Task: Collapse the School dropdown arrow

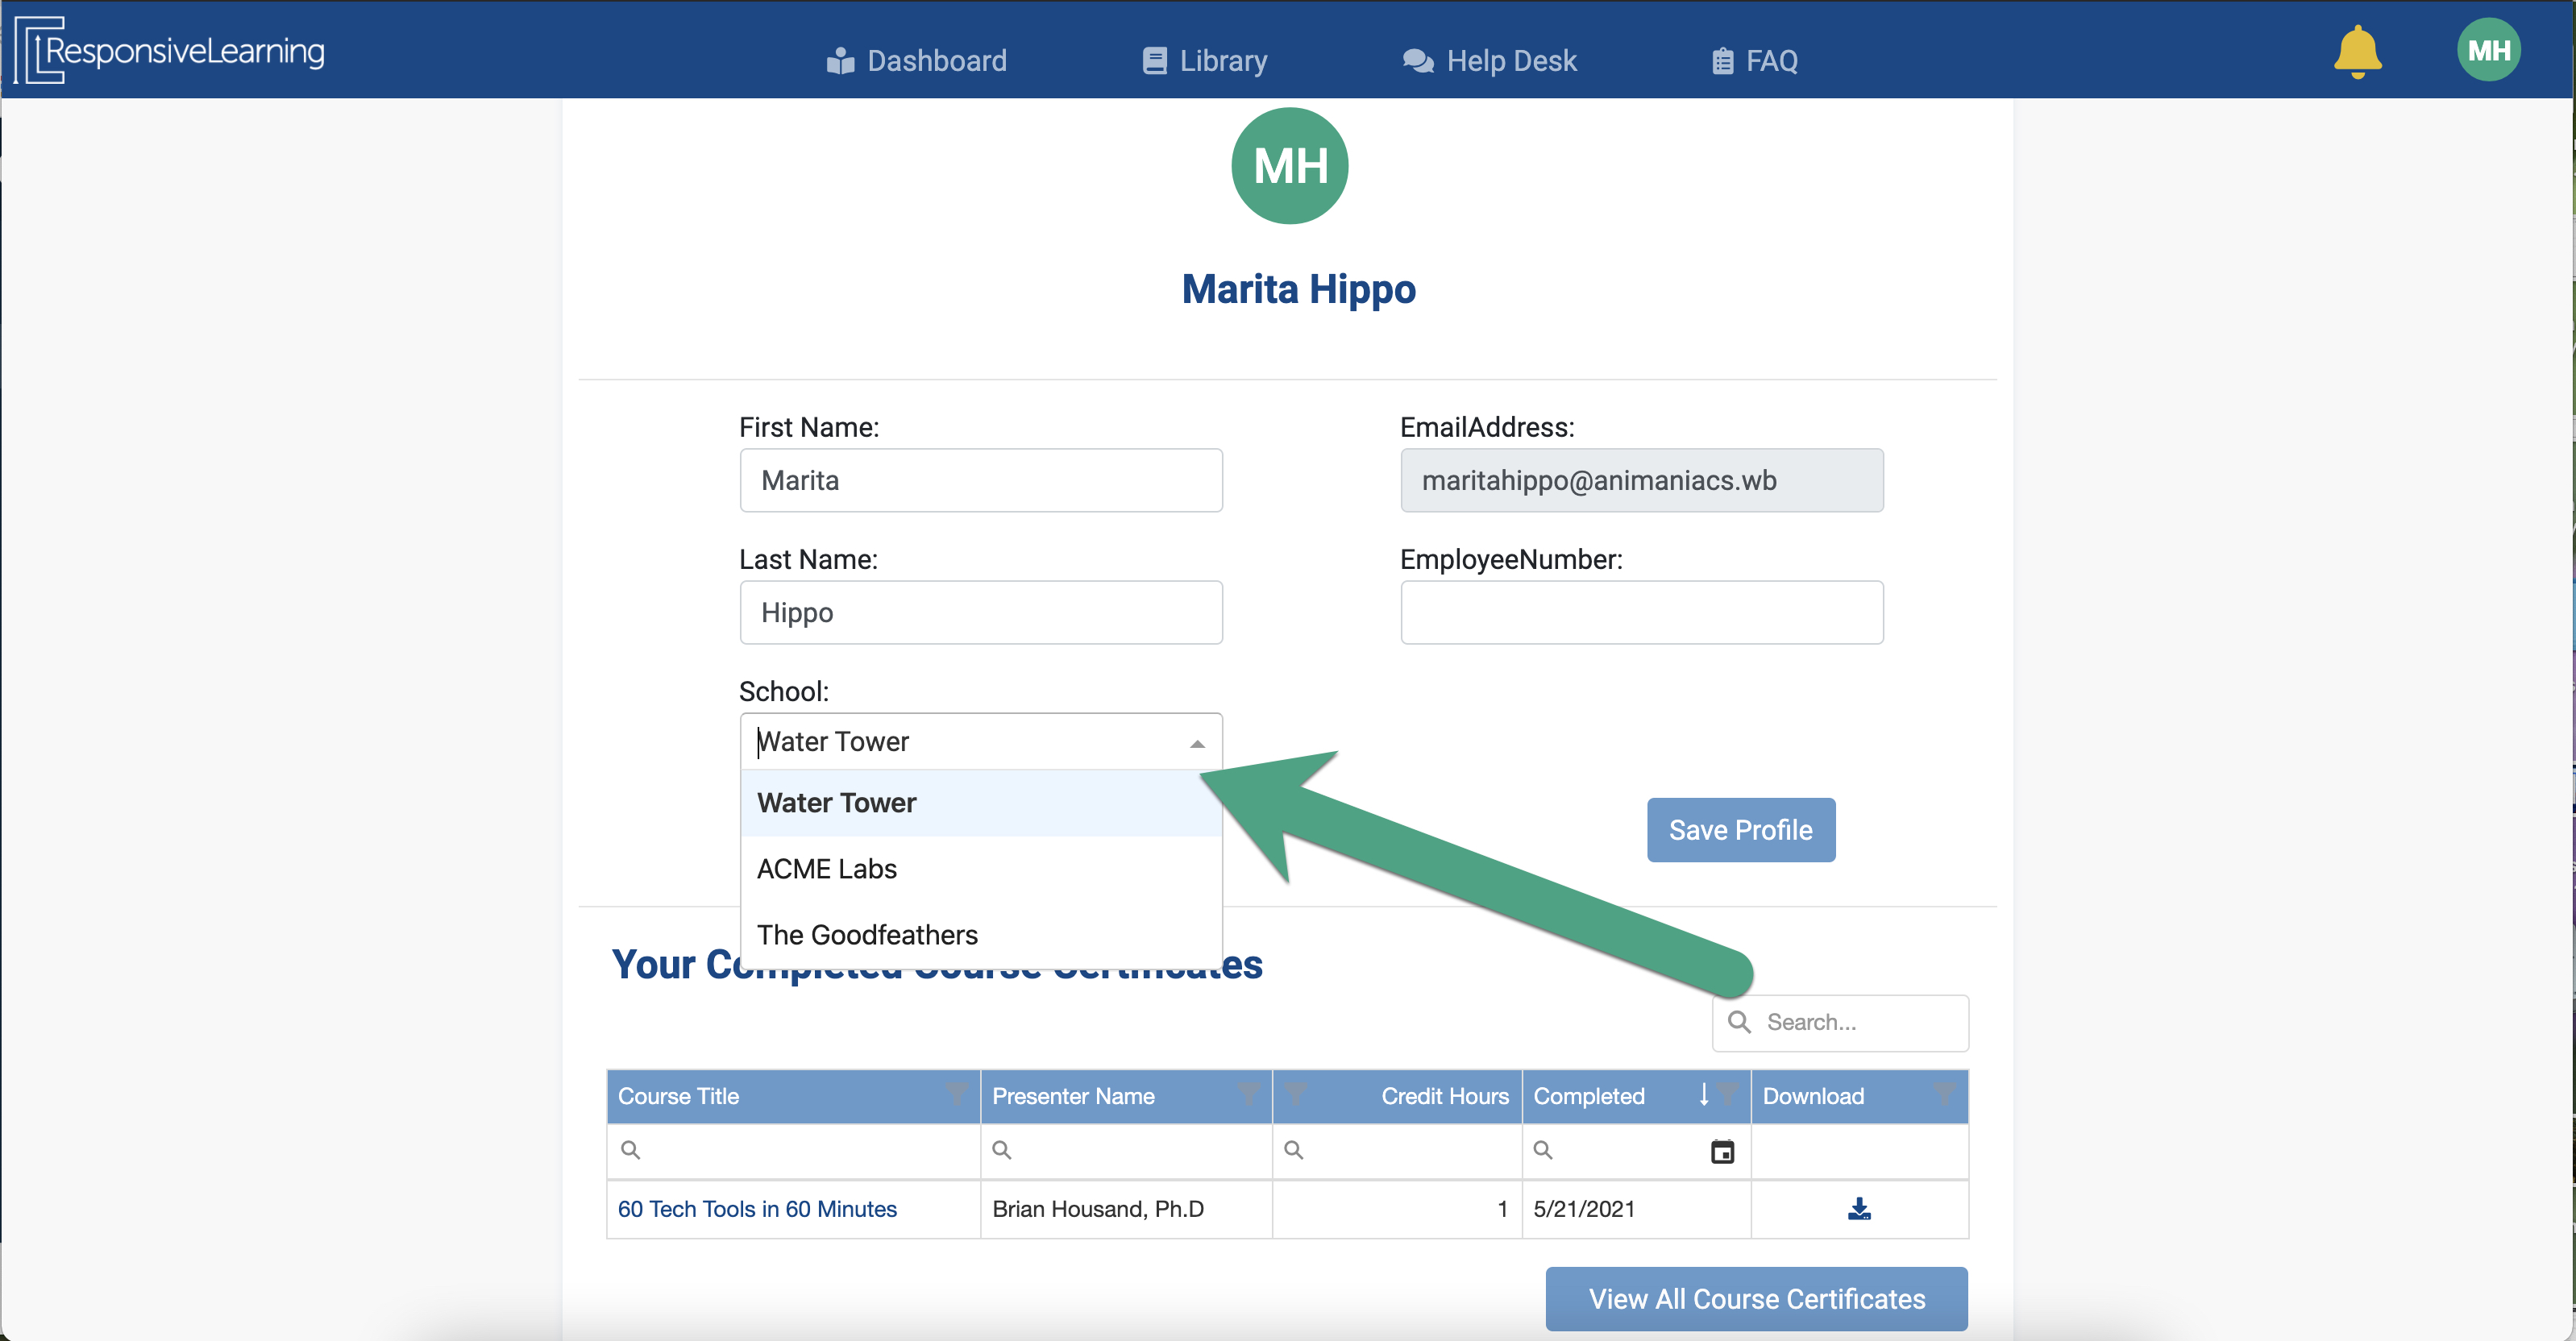Action: point(1197,743)
